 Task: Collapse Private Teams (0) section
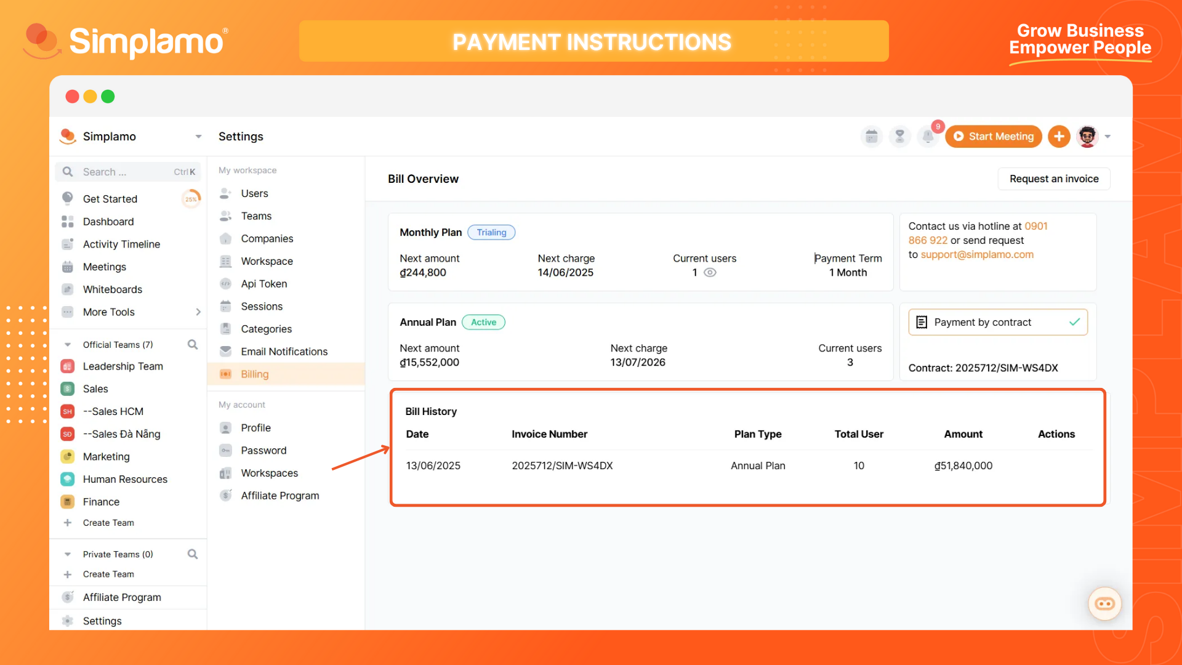[68, 554]
